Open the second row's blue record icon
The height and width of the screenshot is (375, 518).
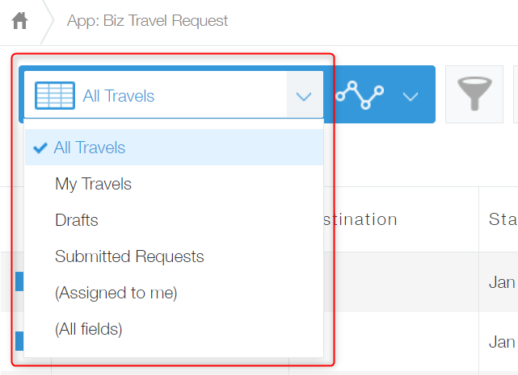[x=19, y=341]
